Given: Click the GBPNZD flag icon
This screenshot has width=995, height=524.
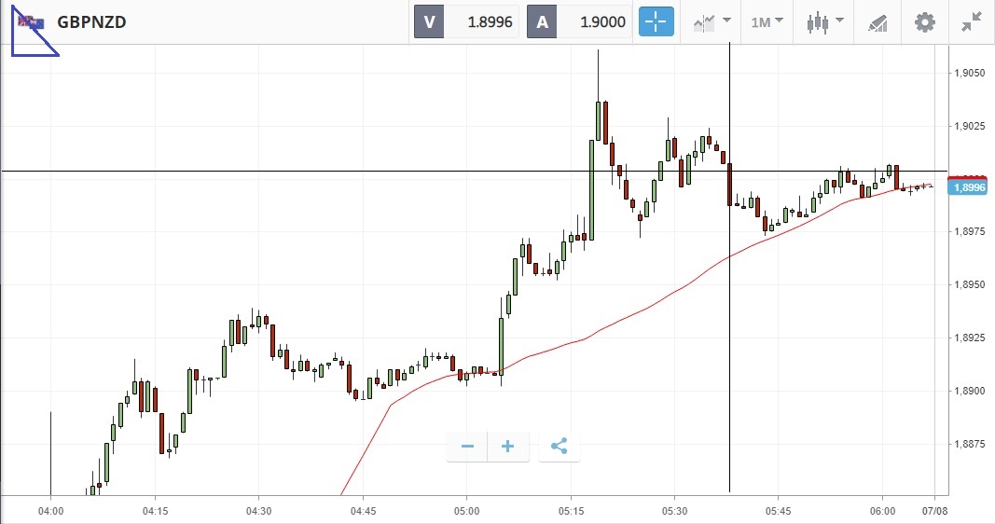Looking at the screenshot, I should tap(30, 22).
